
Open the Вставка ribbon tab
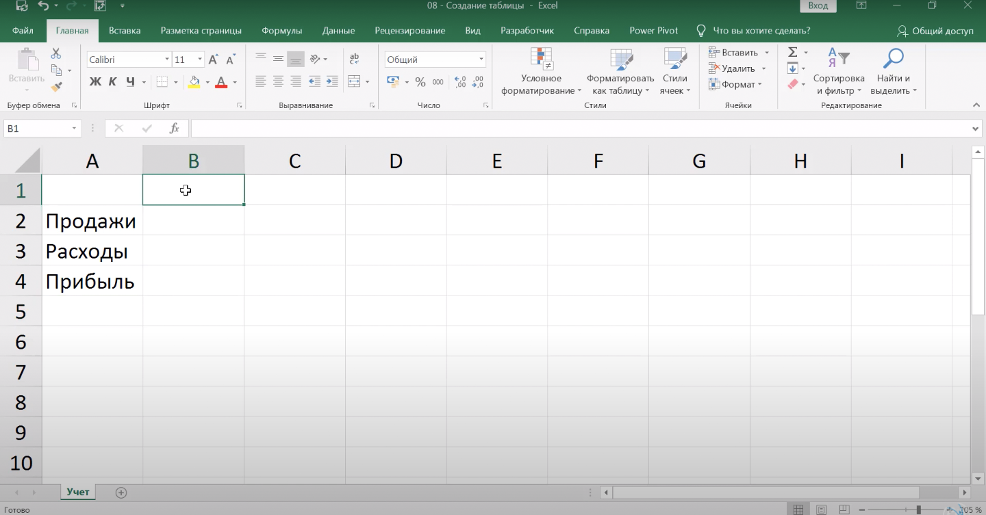pos(125,31)
